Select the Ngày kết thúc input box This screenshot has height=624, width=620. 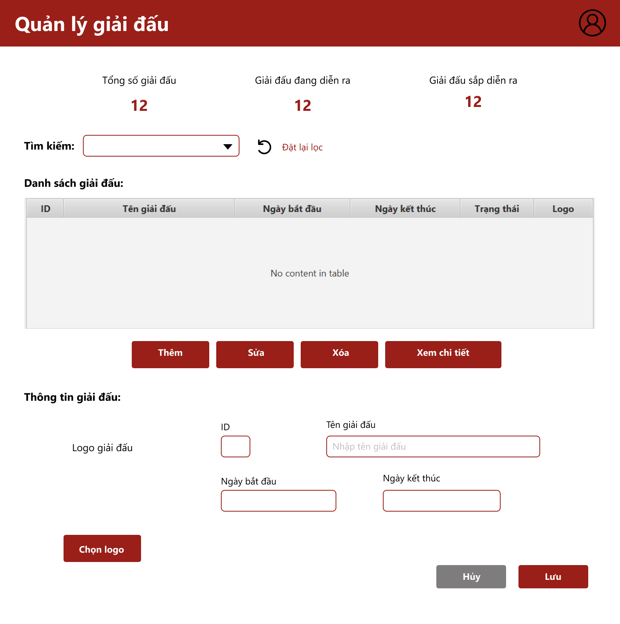(441, 501)
